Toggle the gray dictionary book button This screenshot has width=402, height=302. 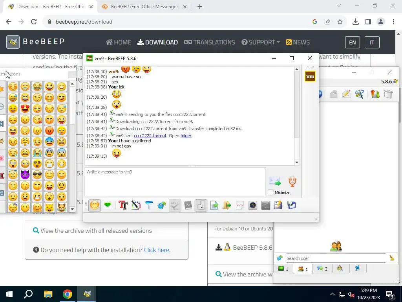[188, 205]
